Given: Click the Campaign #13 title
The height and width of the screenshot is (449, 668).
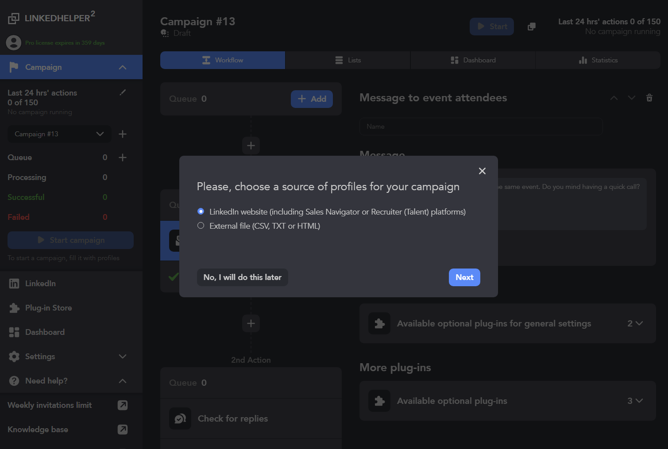Looking at the screenshot, I should tap(197, 21).
